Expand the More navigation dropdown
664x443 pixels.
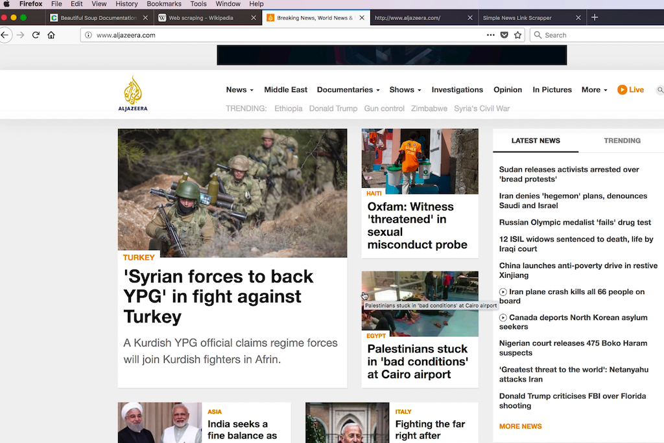click(593, 90)
